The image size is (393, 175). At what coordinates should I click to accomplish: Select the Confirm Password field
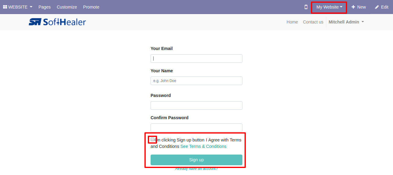pyautogui.click(x=196, y=128)
